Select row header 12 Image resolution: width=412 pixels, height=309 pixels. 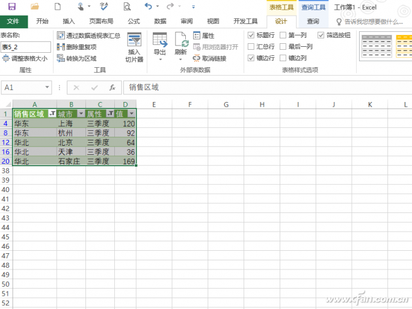point(6,143)
